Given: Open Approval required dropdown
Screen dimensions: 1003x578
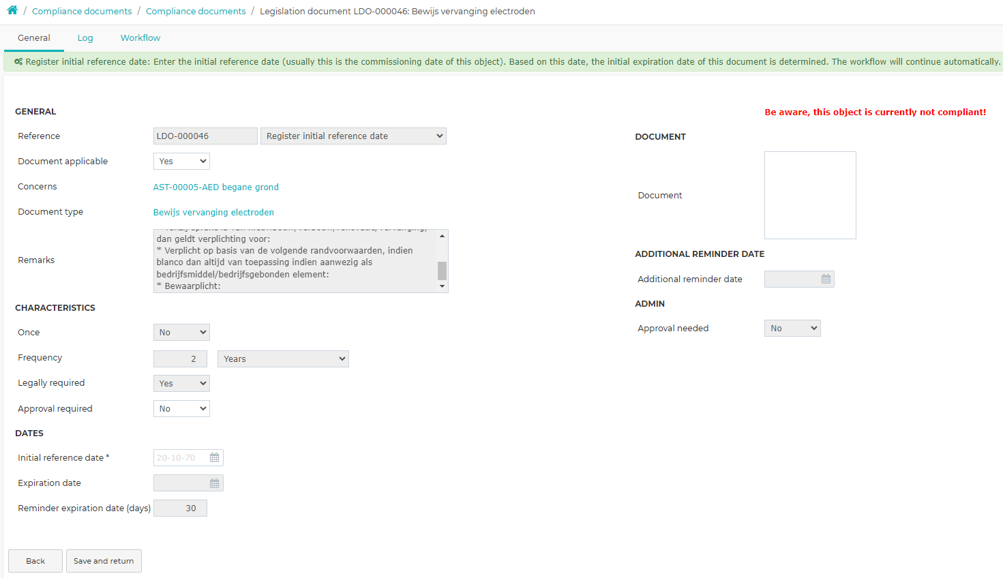Looking at the screenshot, I should click(181, 409).
